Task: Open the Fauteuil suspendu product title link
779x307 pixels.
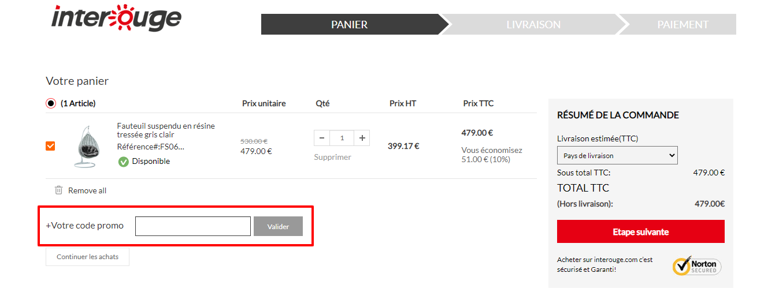Action: click(166, 130)
